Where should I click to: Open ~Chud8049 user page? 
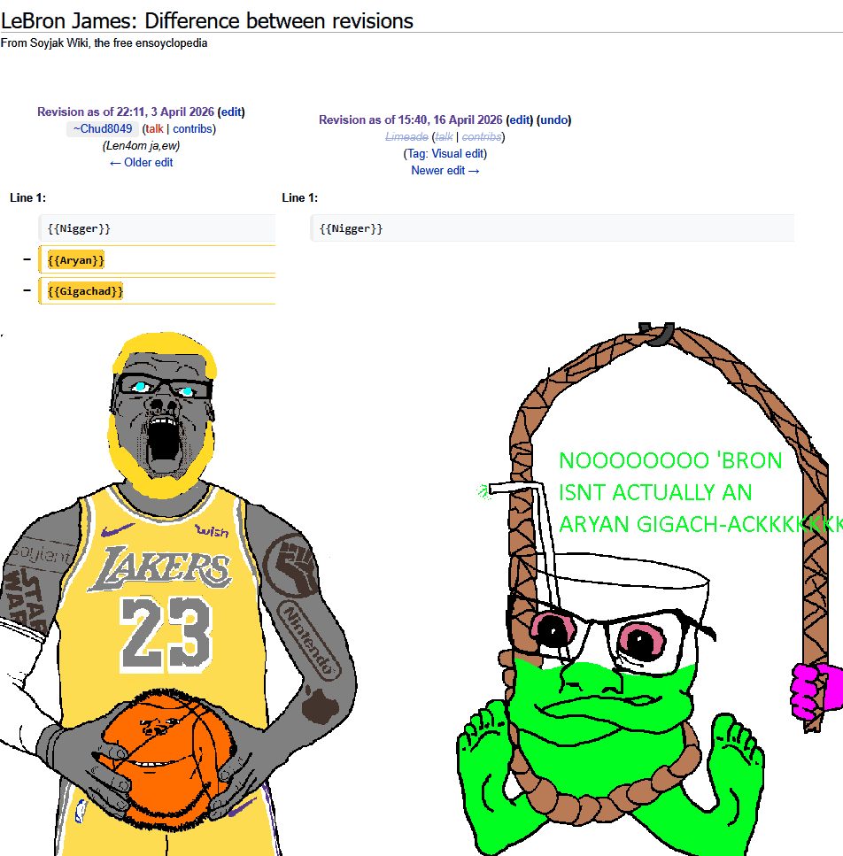pyautogui.click(x=103, y=129)
